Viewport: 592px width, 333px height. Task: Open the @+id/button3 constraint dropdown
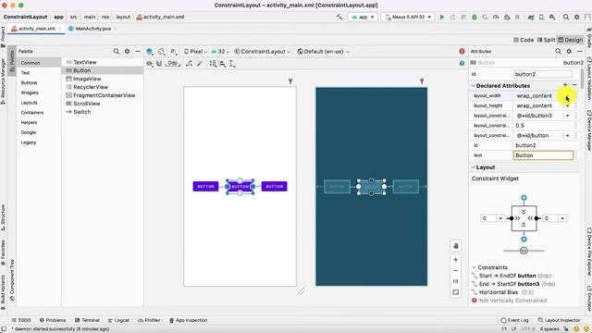[567, 116]
